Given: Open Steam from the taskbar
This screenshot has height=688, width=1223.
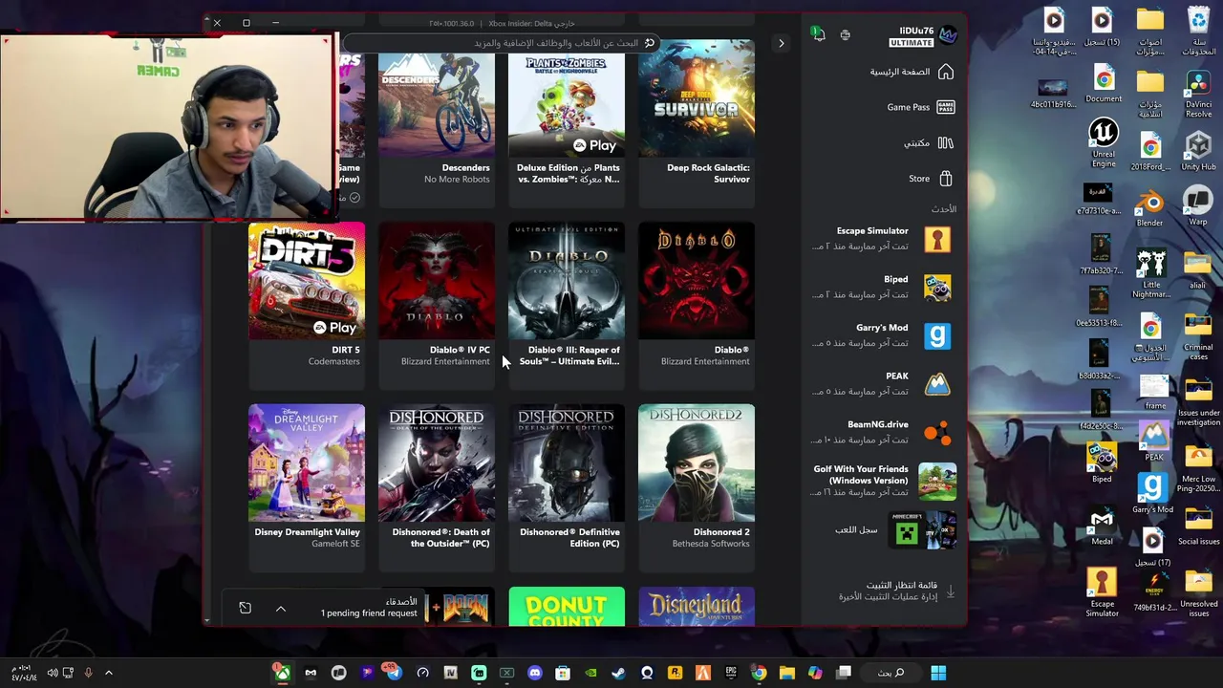Looking at the screenshot, I should [618, 674].
